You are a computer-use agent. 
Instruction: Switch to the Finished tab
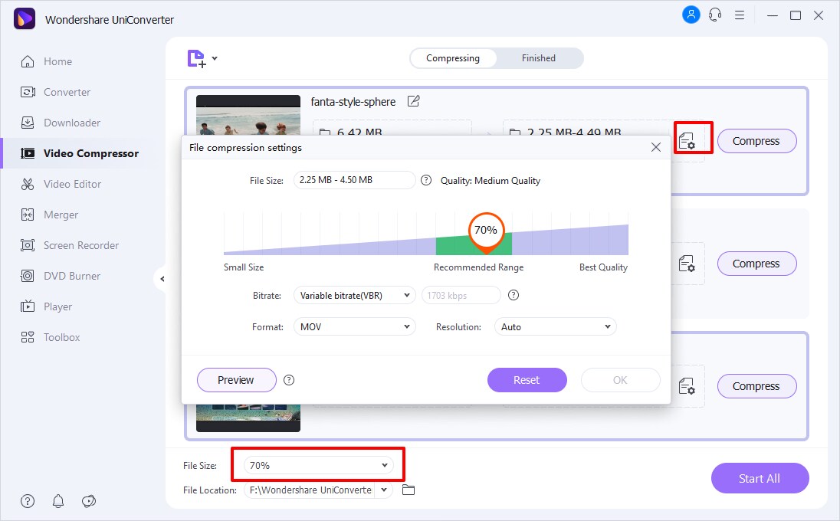[538, 58]
